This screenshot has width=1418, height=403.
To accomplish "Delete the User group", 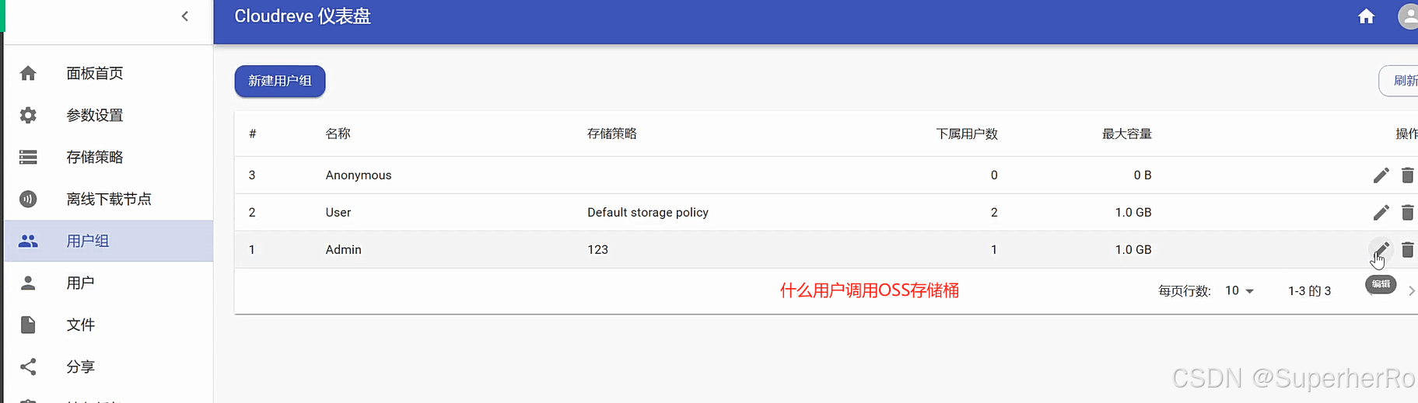I will tap(1407, 213).
